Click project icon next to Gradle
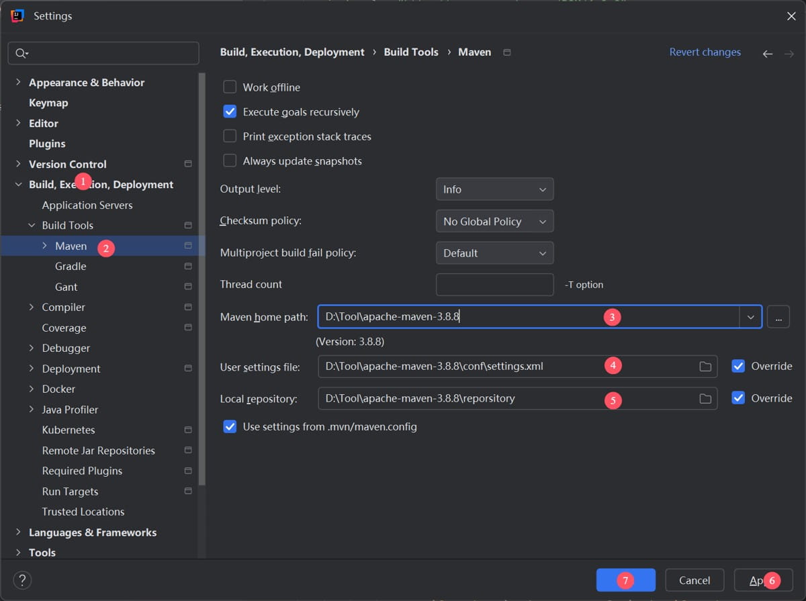This screenshot has width=806, height=601. [188, 267]
